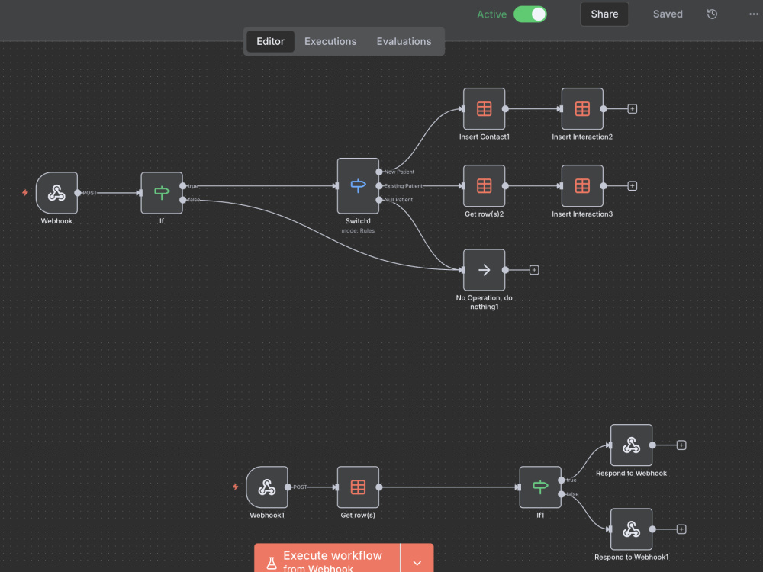Image resolution: width=763 pixels, height=572 pixels.
Task: Expand the Execute workflow dropdown arrow
Action: 417,563
